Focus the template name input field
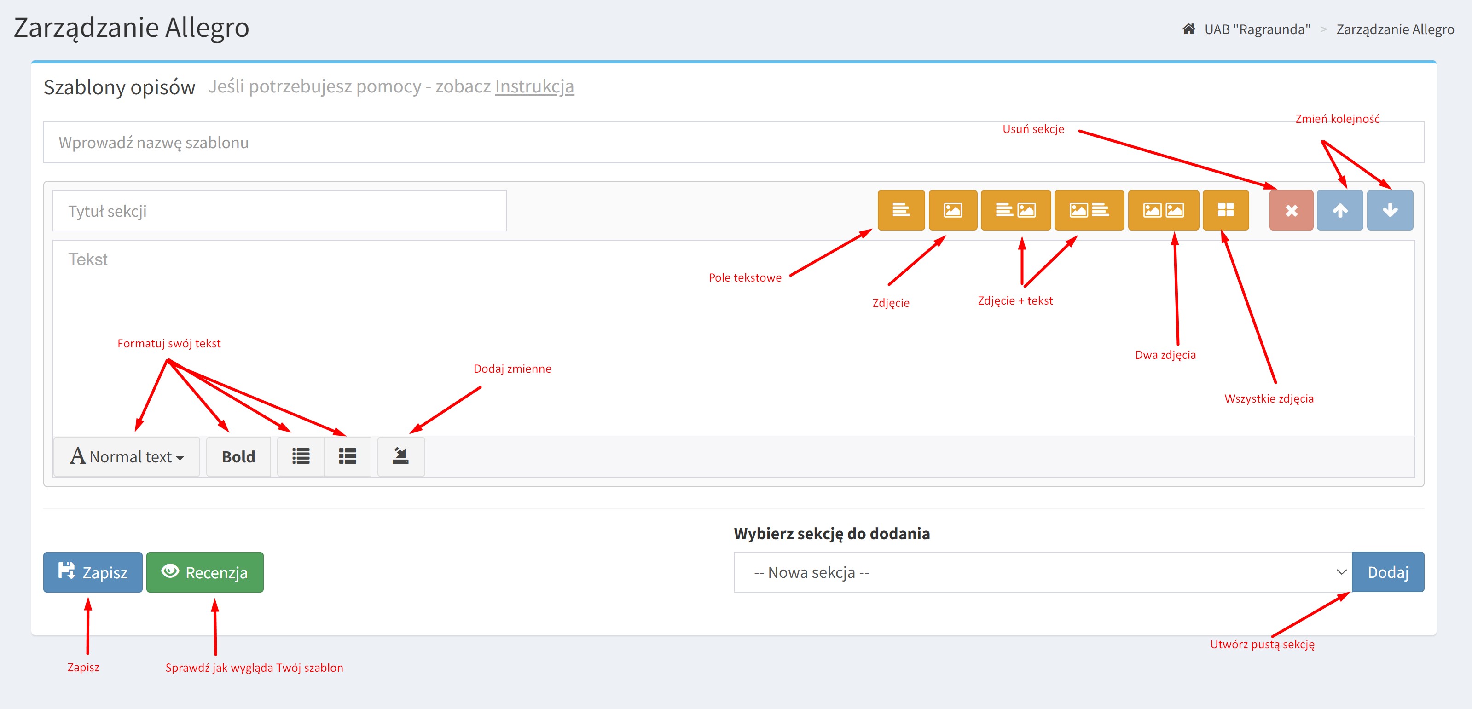The image size is (1472, 709). (x=733, y=142)
